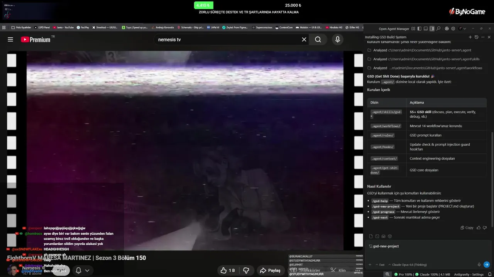Open analyzed path .agent\workflows row

(x=425, y=68)
